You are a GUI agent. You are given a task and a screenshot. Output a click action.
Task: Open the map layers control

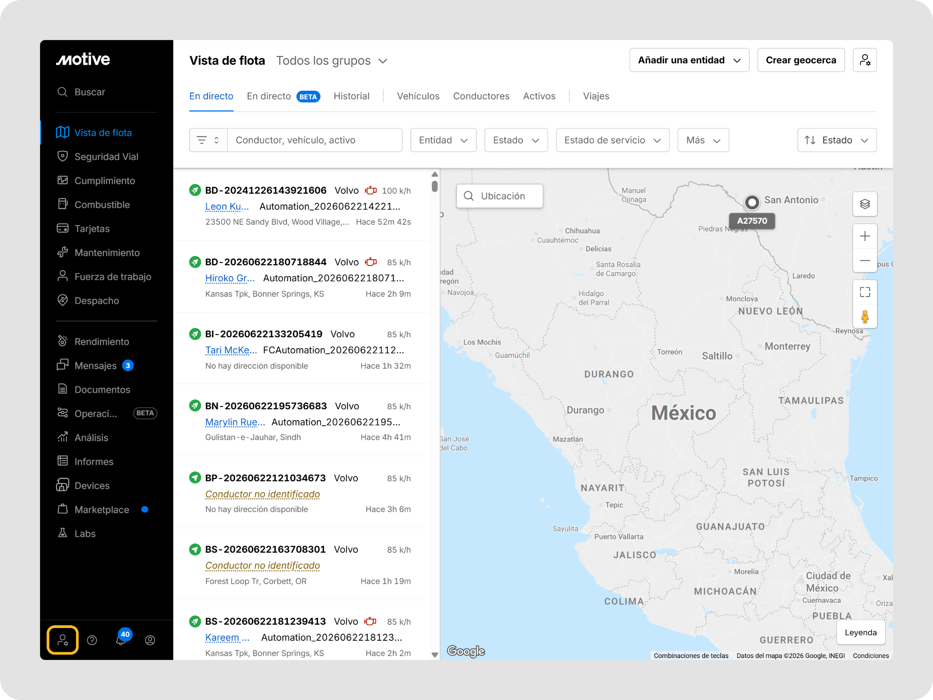pos(865,204)
